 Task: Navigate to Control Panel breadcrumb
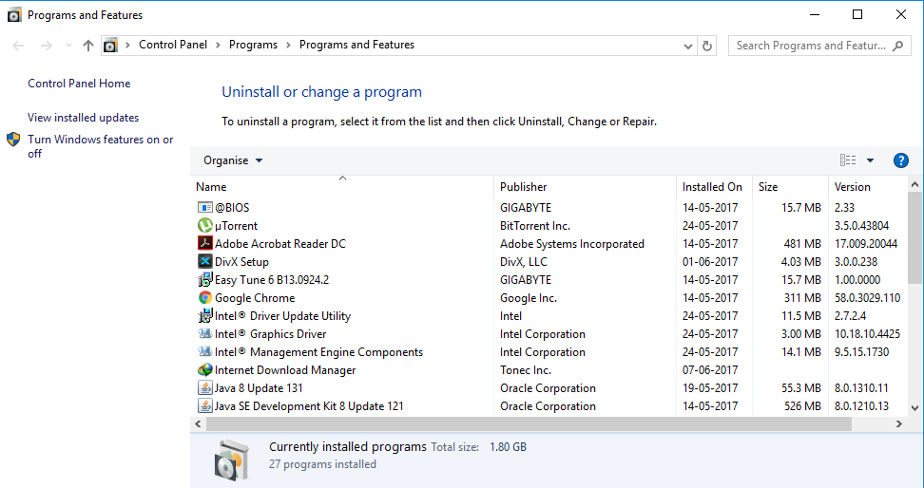tap(173, 45)
